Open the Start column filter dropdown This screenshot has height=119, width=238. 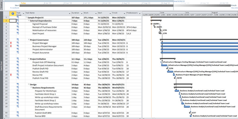point(110,14)
